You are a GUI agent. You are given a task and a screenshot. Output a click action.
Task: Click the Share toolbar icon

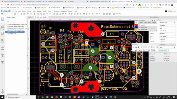[120, 14]
